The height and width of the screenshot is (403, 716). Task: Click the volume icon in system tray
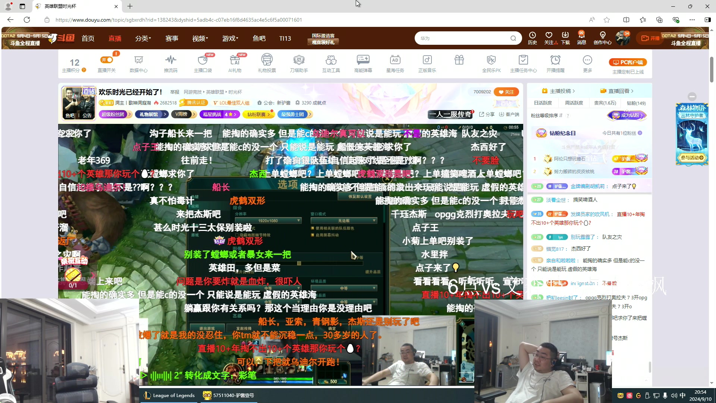pyautogui.click(x=674, y=396)
